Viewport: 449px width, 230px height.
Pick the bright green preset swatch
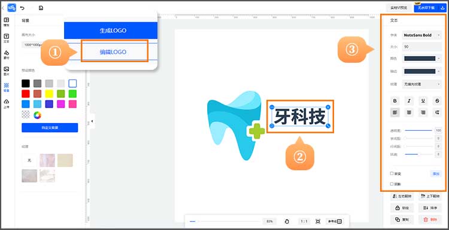[72, 94]
